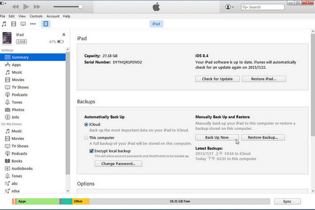
Task: Switch to the Movies library icon
Action: tap(13, 24)
